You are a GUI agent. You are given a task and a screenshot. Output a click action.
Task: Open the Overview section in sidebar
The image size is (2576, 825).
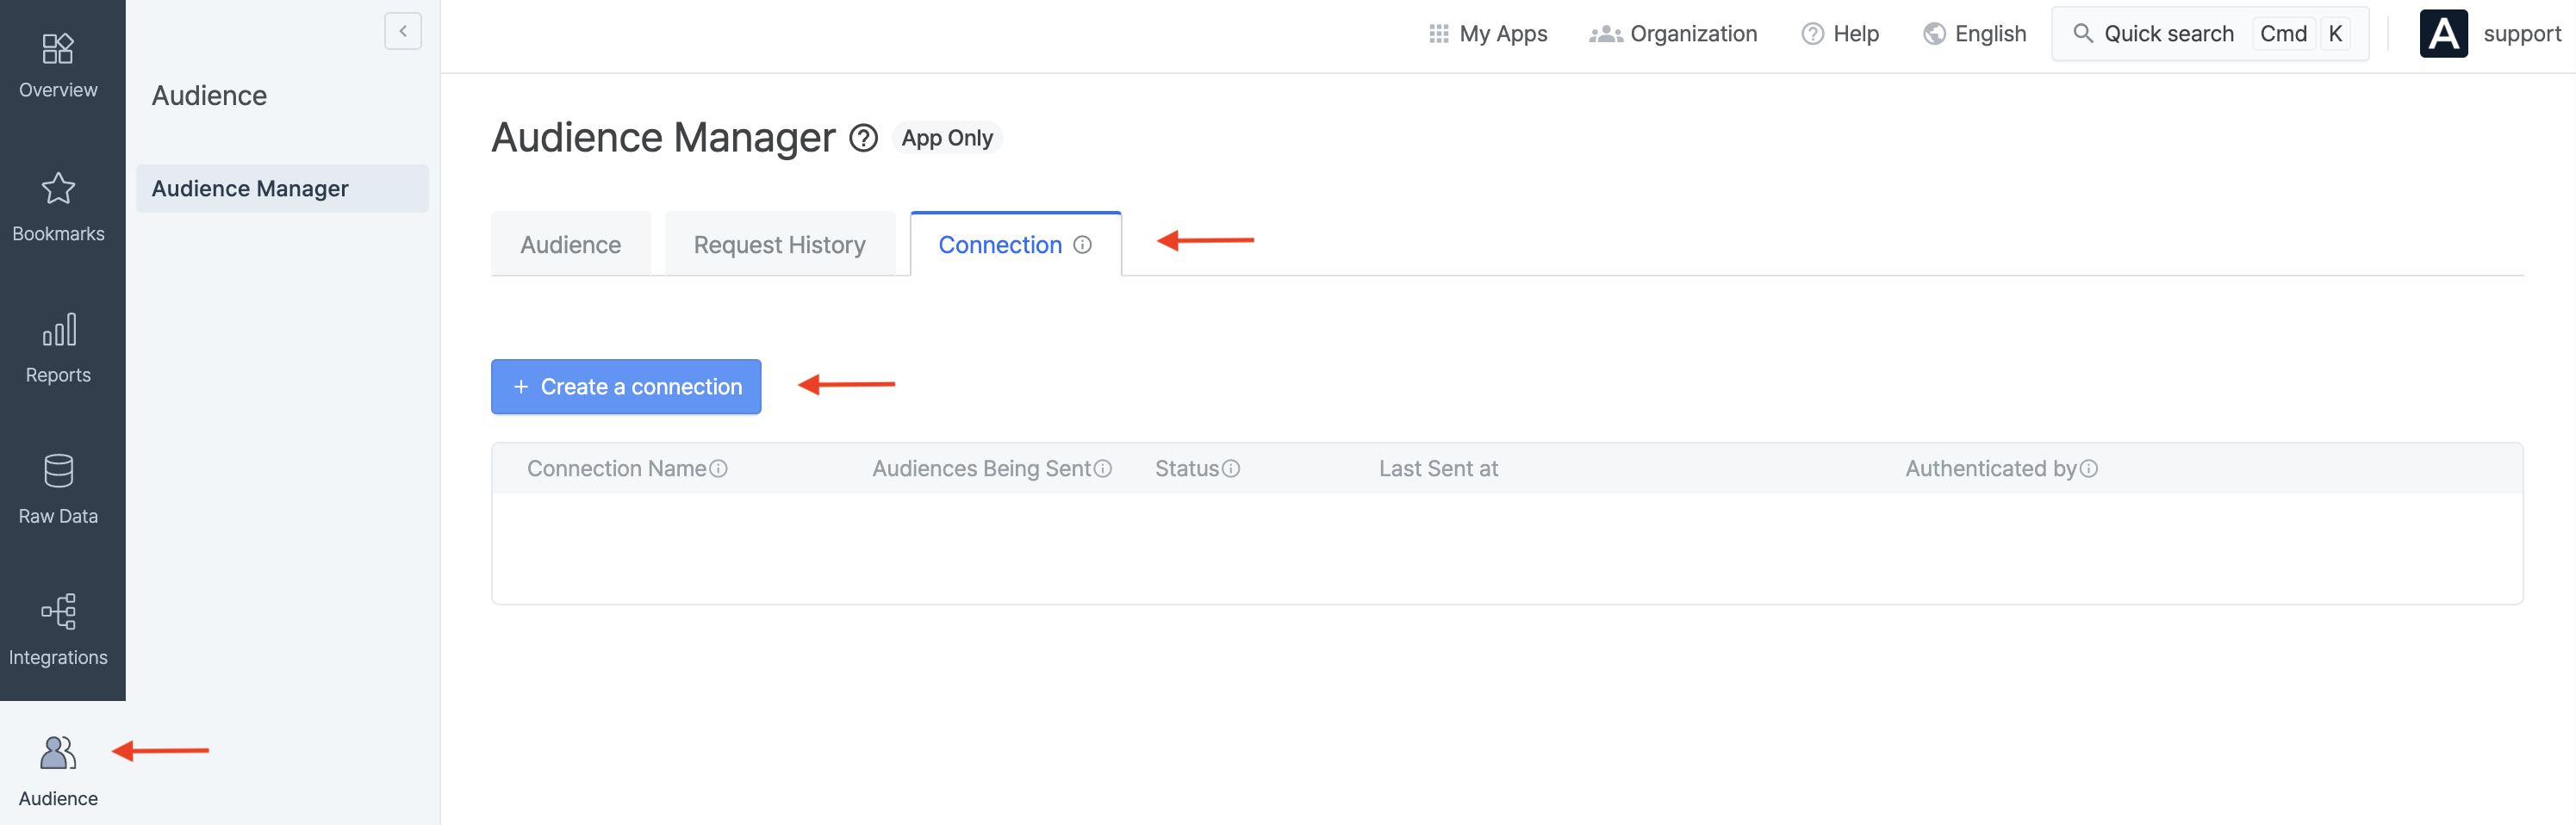point(58,66)
